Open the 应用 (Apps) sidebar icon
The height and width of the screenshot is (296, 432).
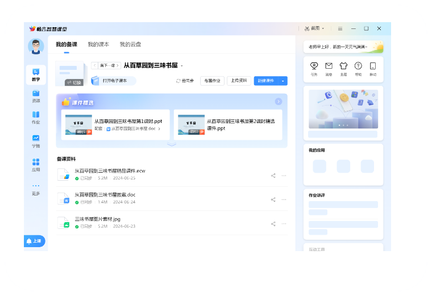36,165
